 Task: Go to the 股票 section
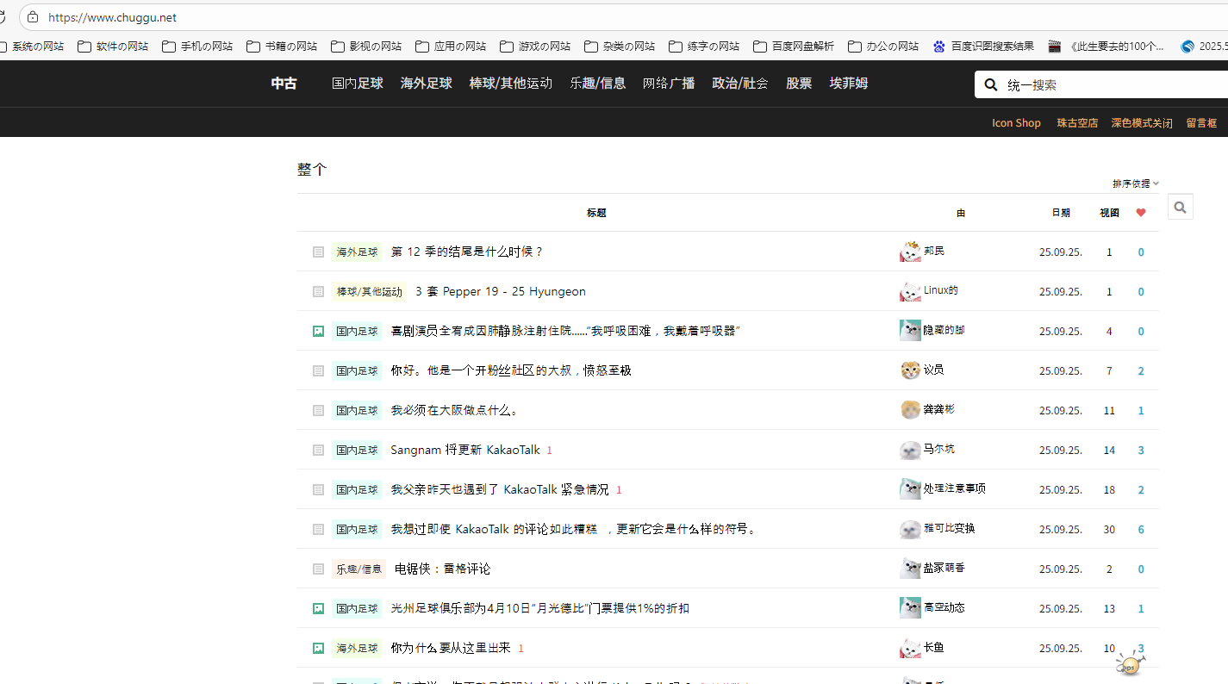pos(798,84)
